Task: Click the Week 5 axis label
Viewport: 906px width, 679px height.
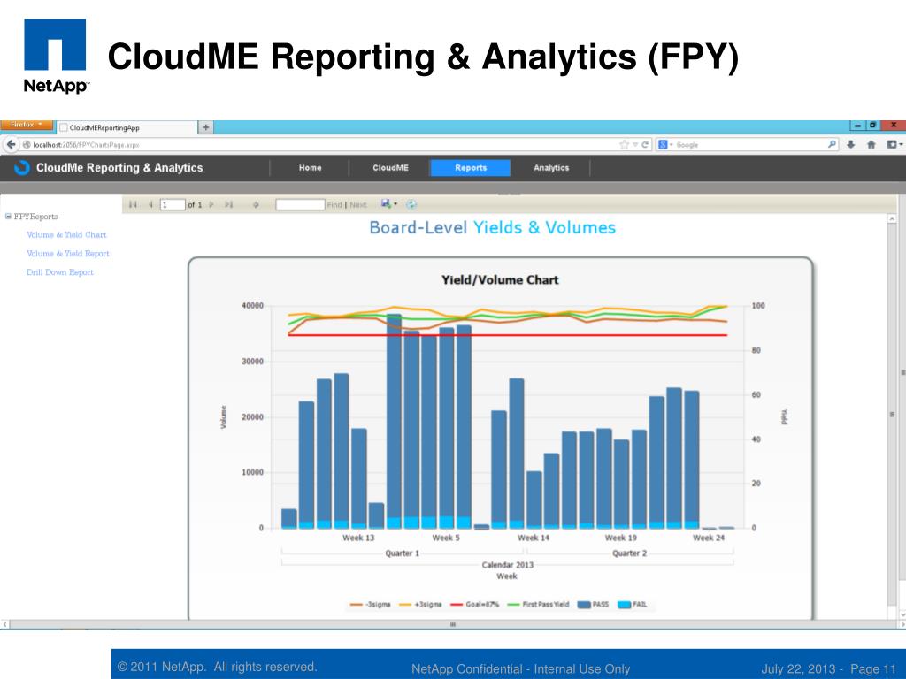Action: (446, 538)
